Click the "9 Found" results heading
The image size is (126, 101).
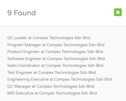point(22,13)
